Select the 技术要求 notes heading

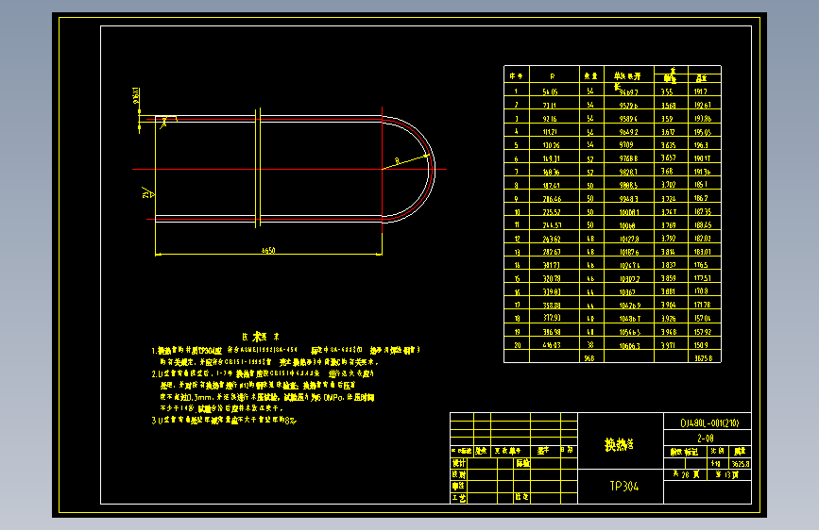(x=261, y=337)
